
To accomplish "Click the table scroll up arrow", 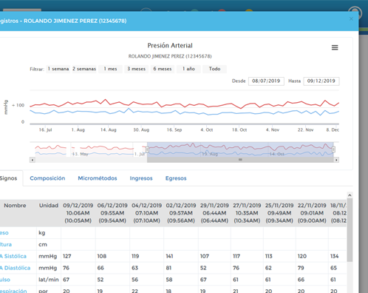I will [x=350, y=195].
